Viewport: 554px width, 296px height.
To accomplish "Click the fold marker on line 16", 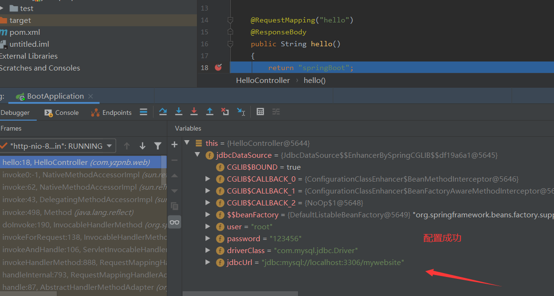I will coord(230,44).
